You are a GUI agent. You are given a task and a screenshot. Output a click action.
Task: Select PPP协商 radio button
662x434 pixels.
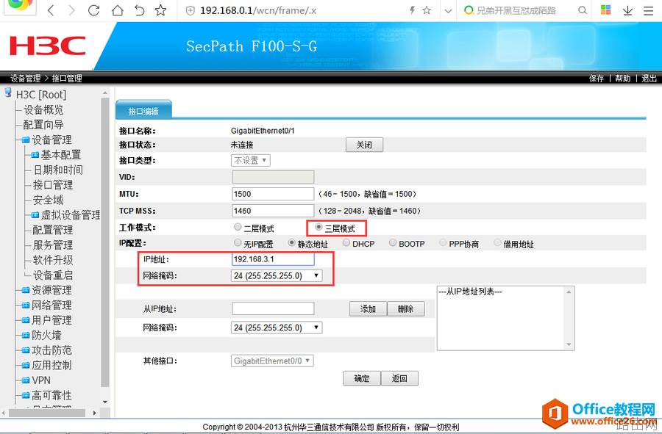(x=443, y=243)
